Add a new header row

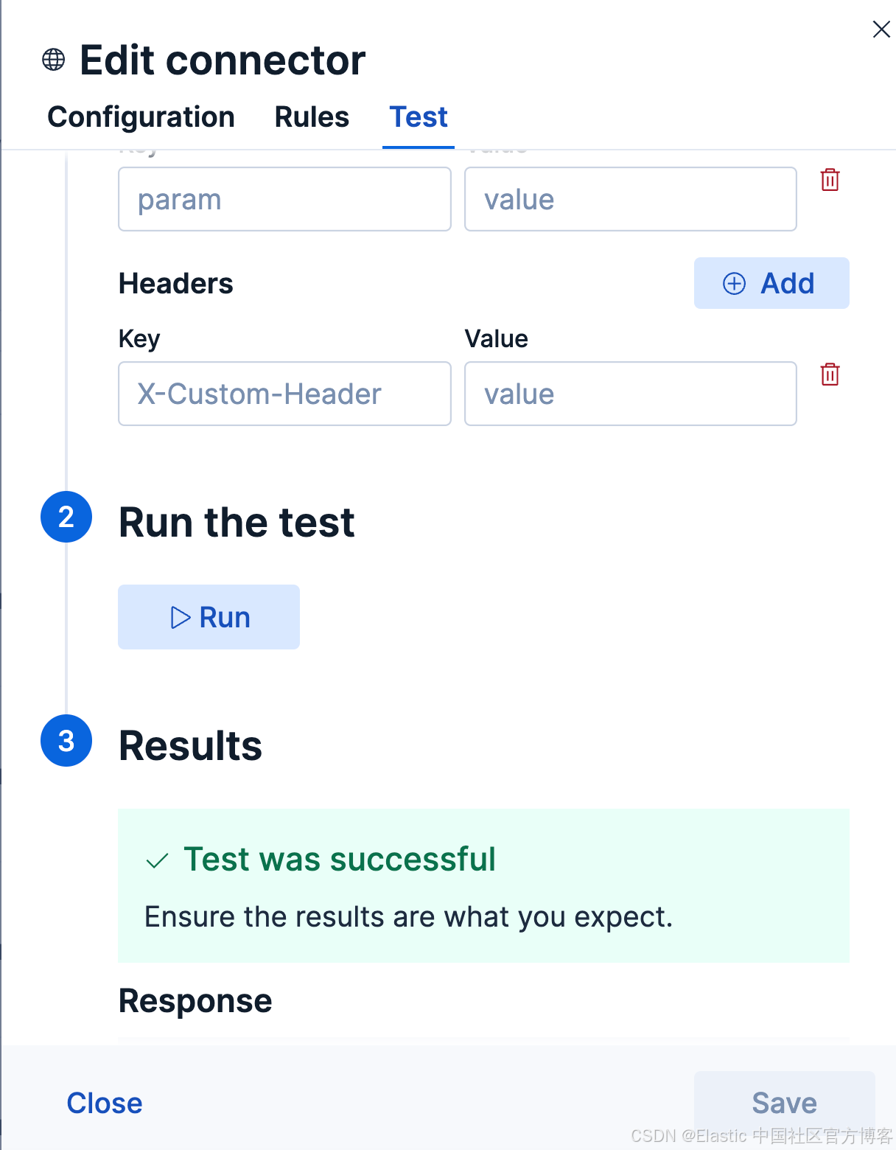(x=771, y=283)
